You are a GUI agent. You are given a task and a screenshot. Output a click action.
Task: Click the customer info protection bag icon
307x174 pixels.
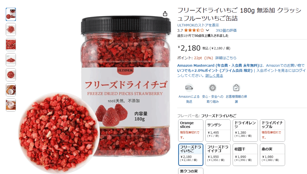tap(236, 88)
